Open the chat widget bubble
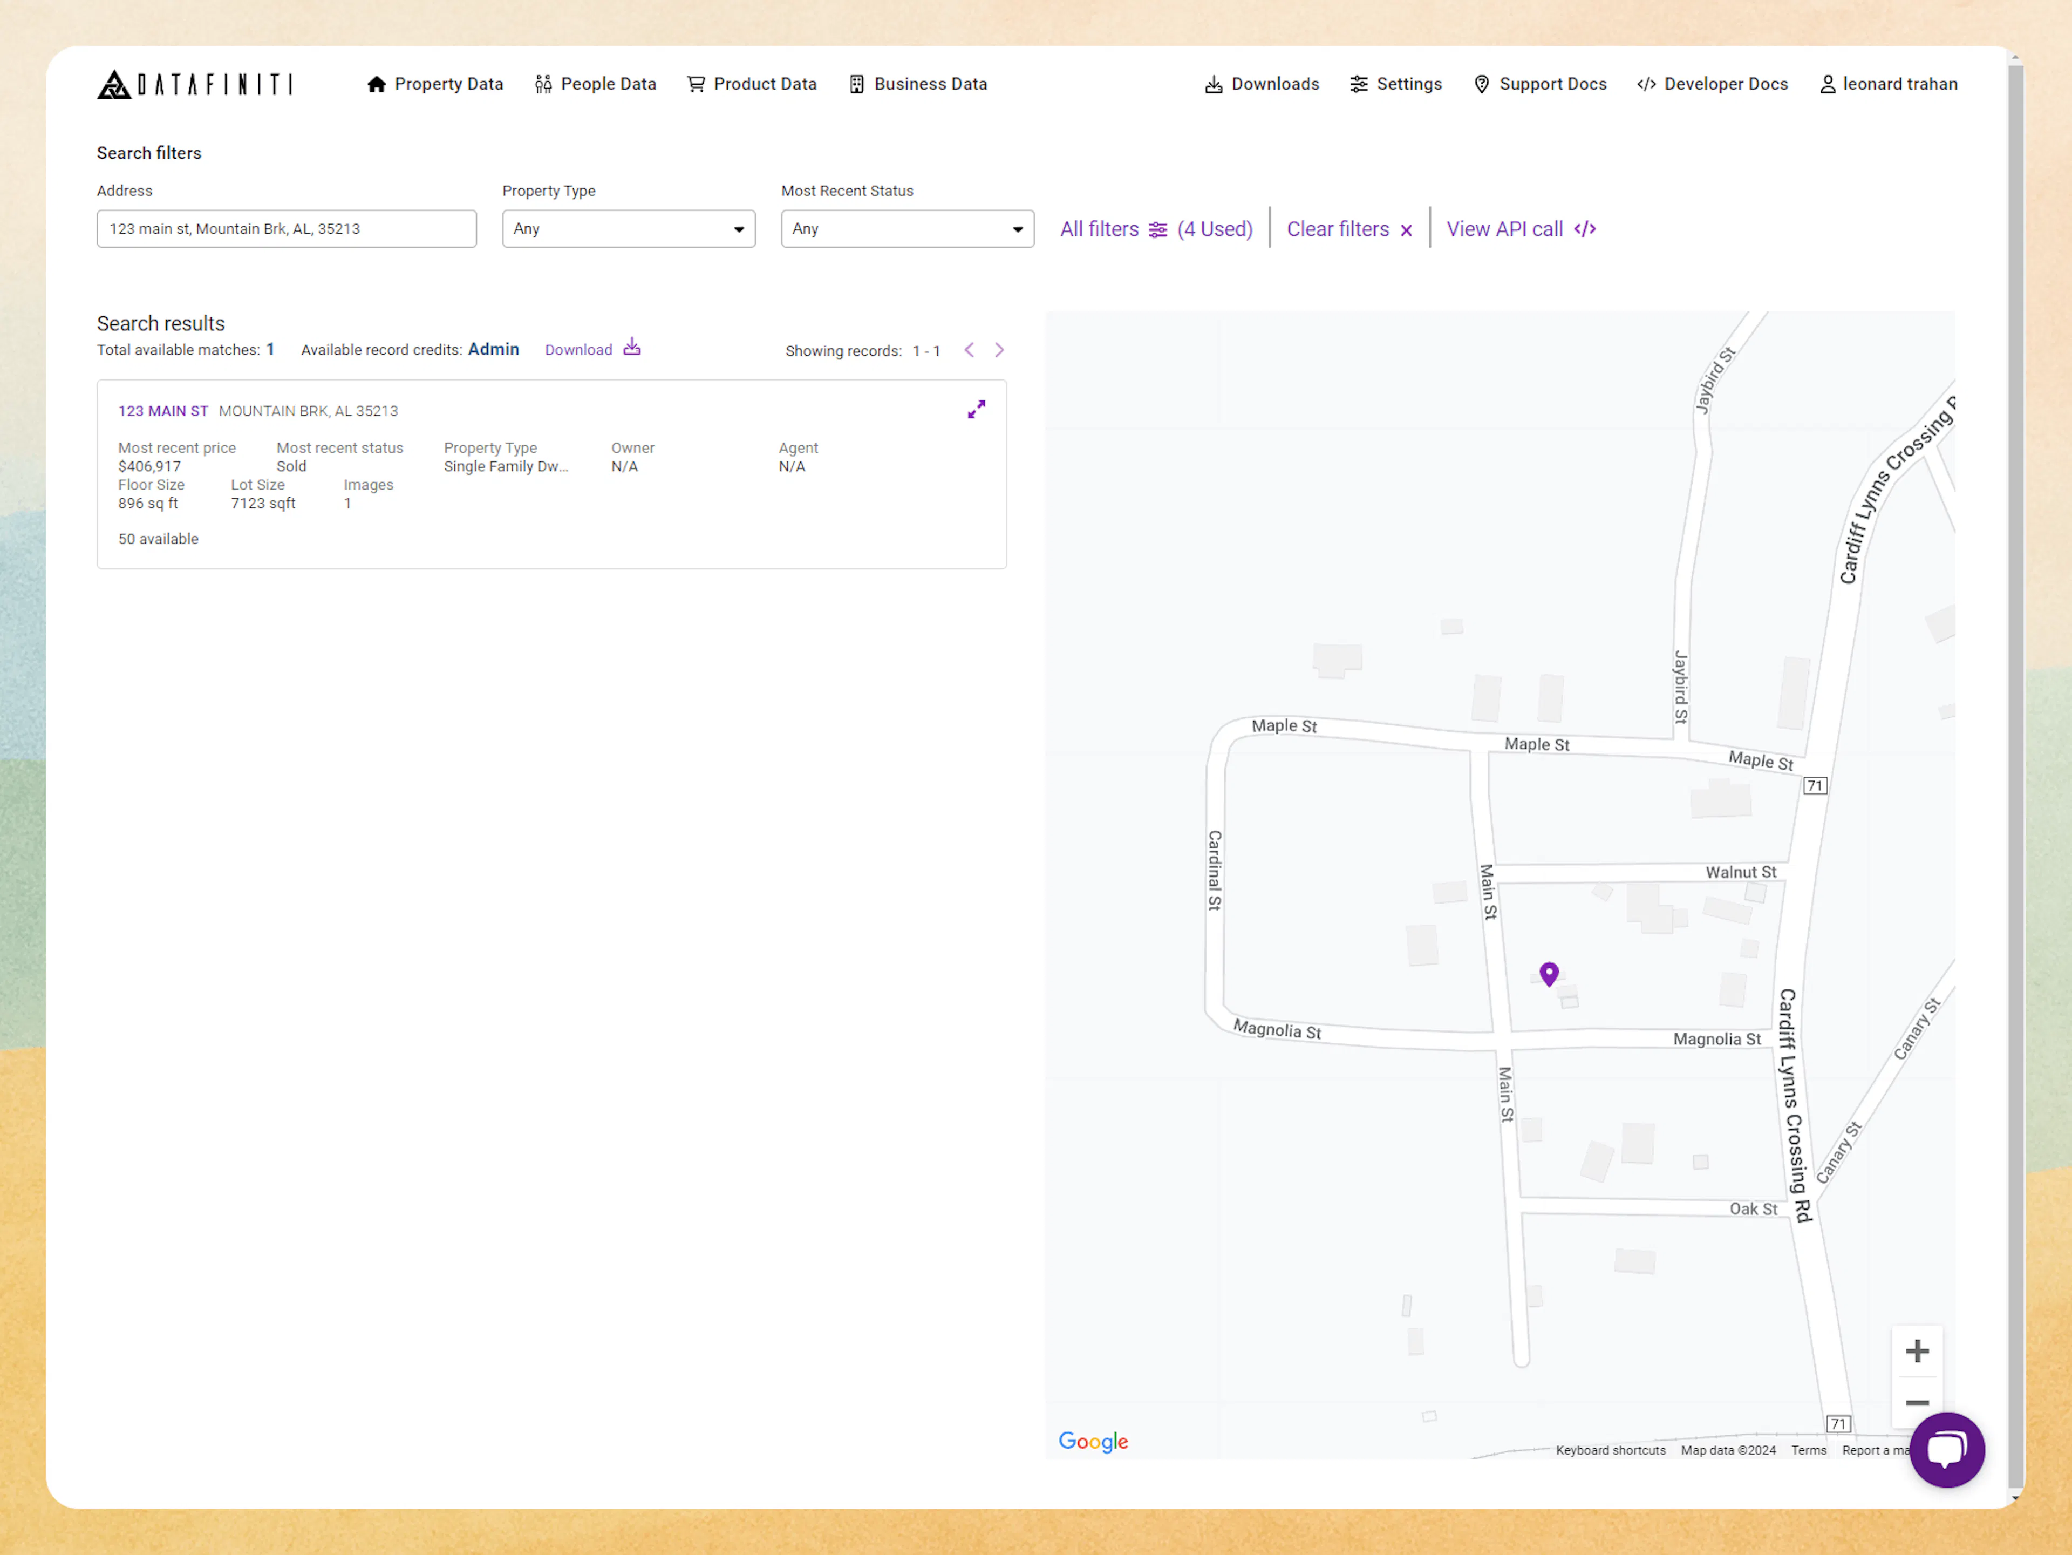 (1947, 1450)
